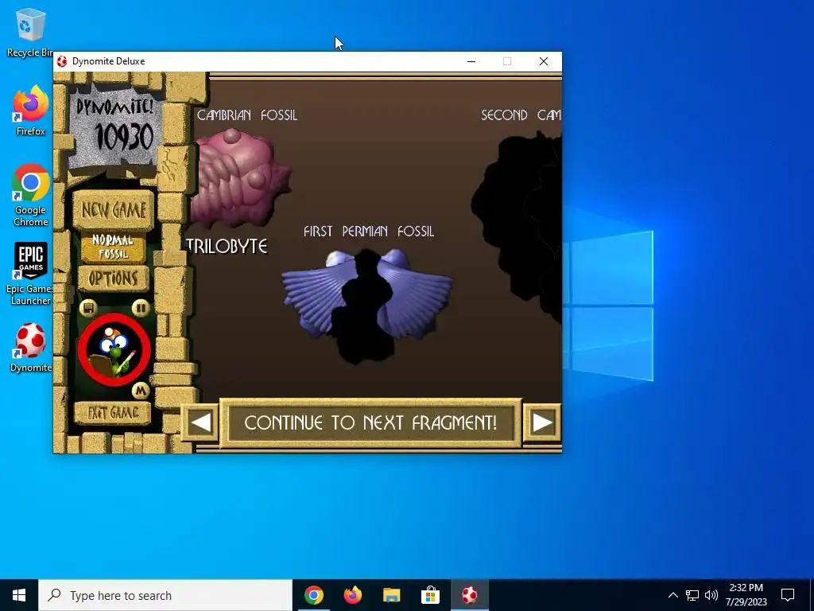
Task: Click the dinosaur mascot in the red circle
Action: (114, 350)
